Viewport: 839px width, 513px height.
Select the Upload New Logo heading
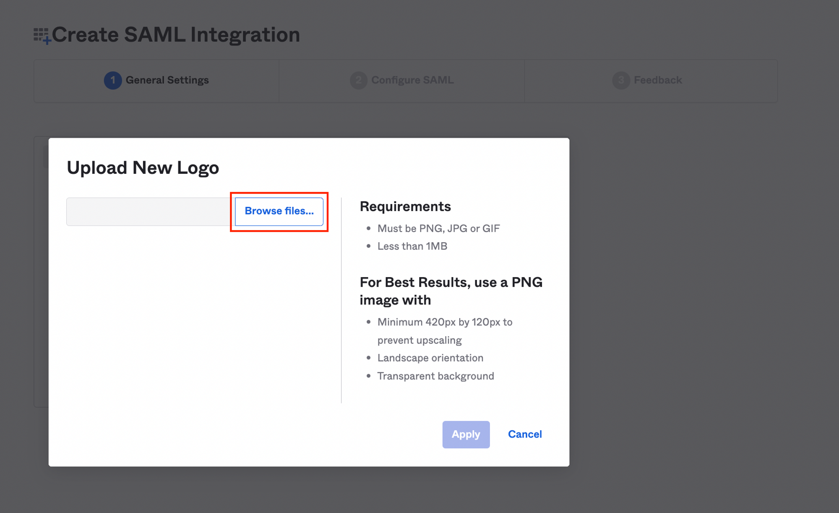tap(143, 168)
